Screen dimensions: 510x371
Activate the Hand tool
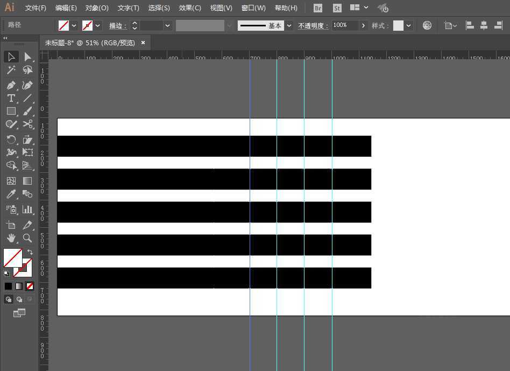(x=11, y=238)
